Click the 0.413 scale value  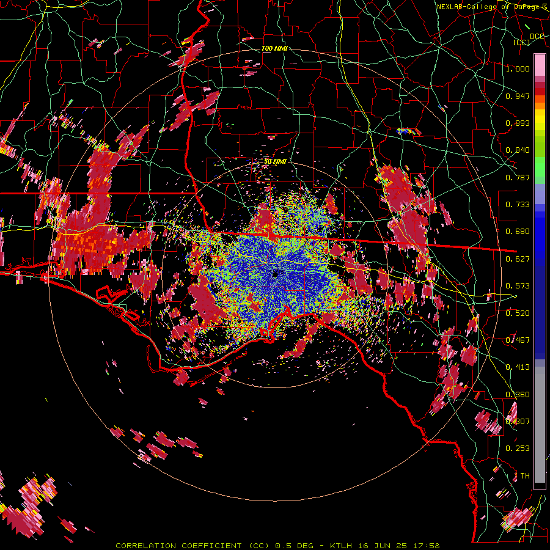(518, 367)
